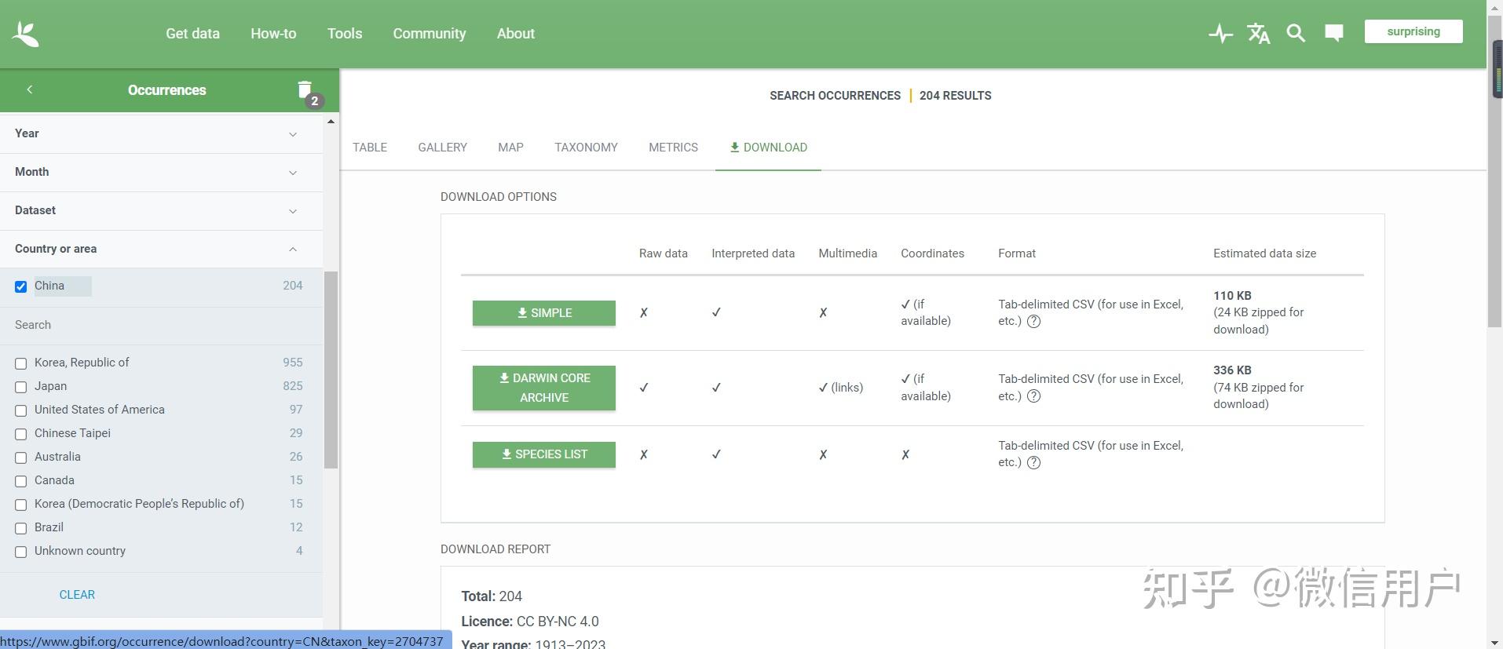The height and width of the screenshot is (649, 1503).
Task: Collapse the Country or area filter
Action: click(x=161, y=249)
